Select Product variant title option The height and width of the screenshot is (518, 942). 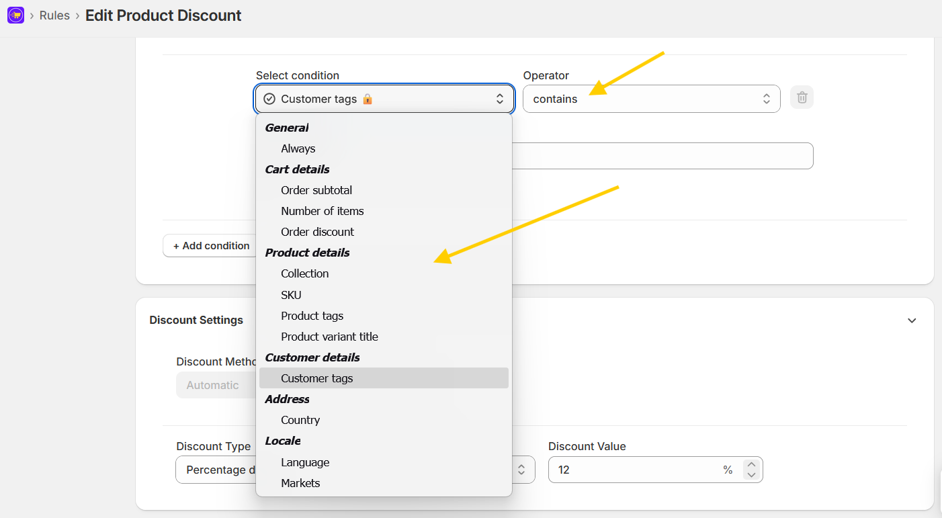point(329,337)
